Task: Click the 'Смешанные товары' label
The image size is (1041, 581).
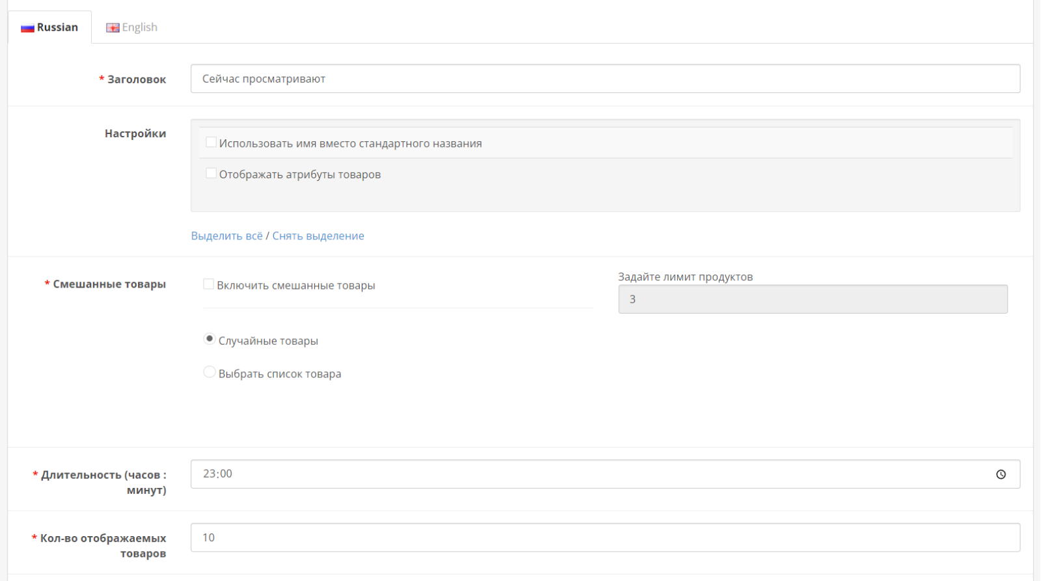Action: [109, 284]
